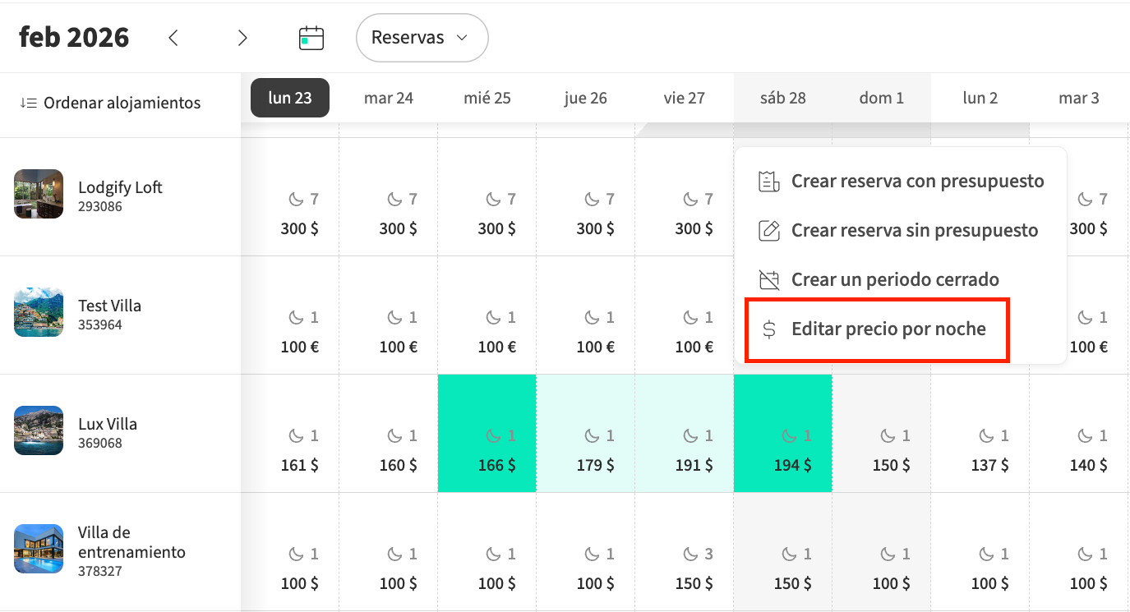This screenshot has width=1130, height=612.
Task: Click the closed period calendar icon
Action: pos(768,279)
